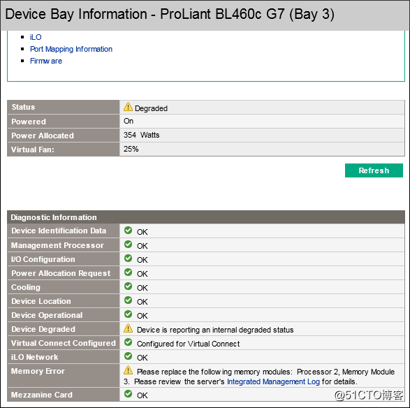
Task: Click Cooling row OK check icon
Action: pos(128,286)
